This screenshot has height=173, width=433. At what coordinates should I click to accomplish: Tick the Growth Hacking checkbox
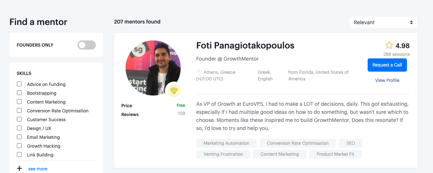click(19, 146)
